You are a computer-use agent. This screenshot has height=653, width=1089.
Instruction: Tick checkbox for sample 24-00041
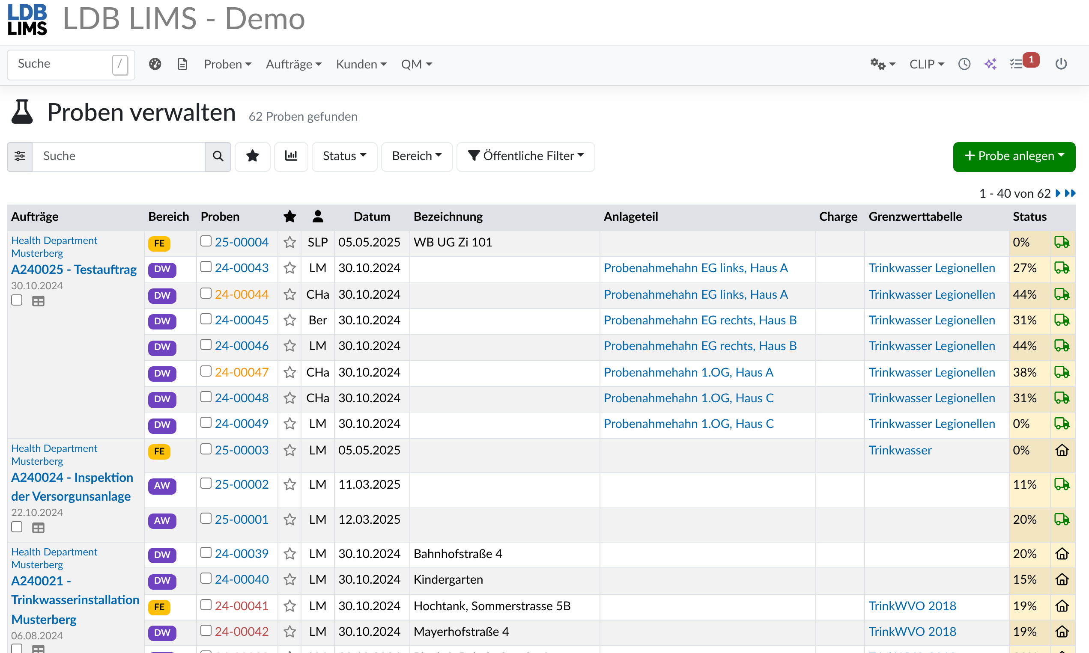tap(206, 605)
